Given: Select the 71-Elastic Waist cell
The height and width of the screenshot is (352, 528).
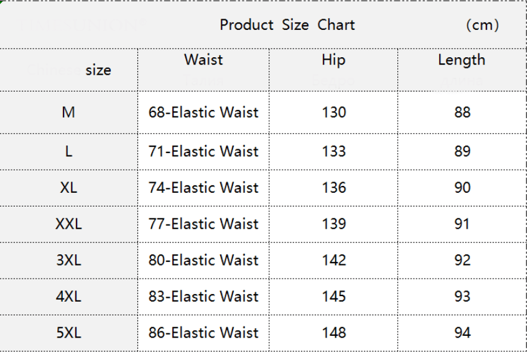Looking at the screenshot, I should coord(203,151).
